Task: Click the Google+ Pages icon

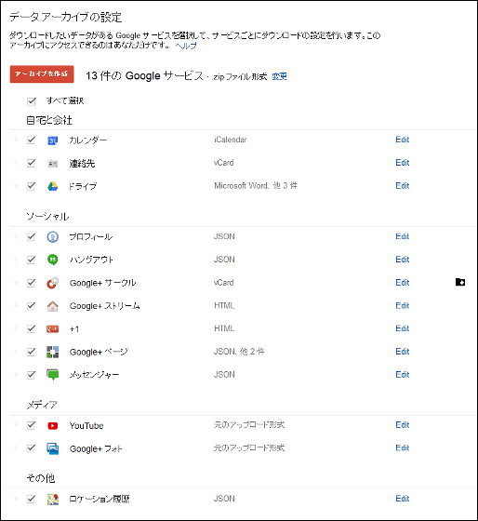Action: pyautogui.click(x=52, y=352)
